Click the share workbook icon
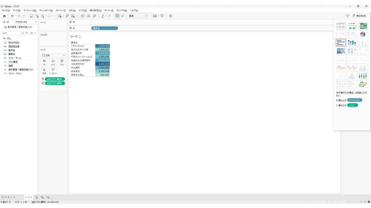The image size is (371, 208). tap(170, 16)
